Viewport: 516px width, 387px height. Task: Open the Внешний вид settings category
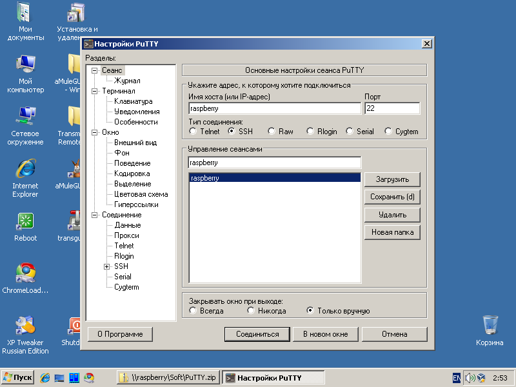pyautogui.click(x=135, y=143)
